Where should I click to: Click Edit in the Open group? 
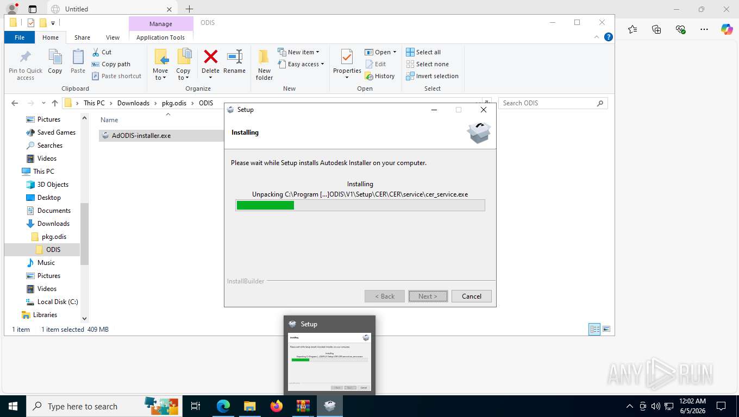[x=375, y=64]
